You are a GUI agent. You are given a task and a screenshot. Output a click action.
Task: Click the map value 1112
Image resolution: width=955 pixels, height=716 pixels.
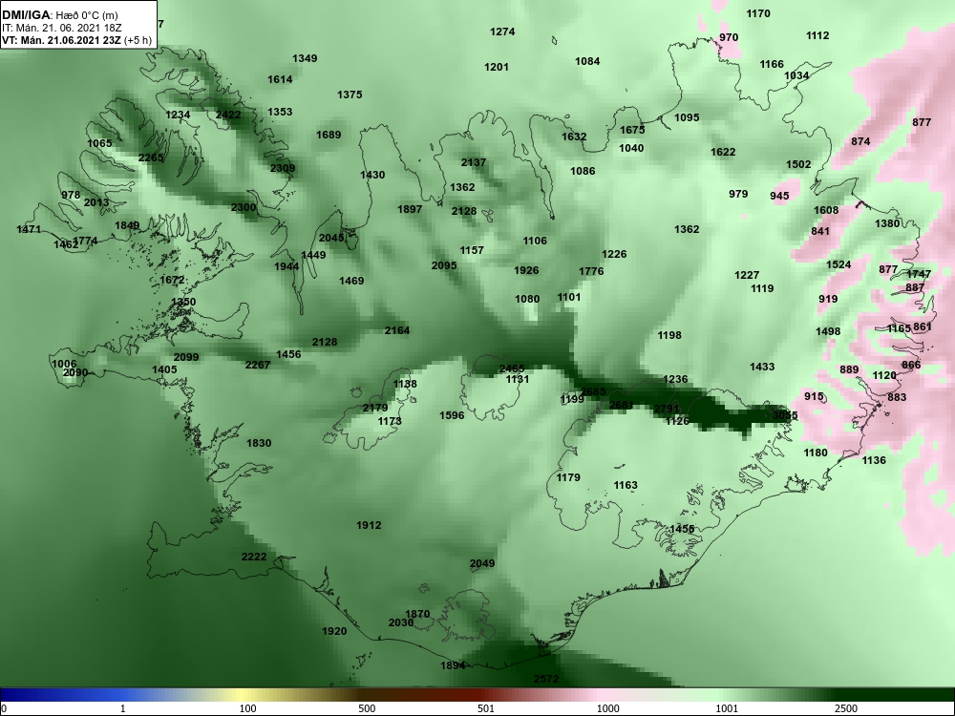point(817,35)
